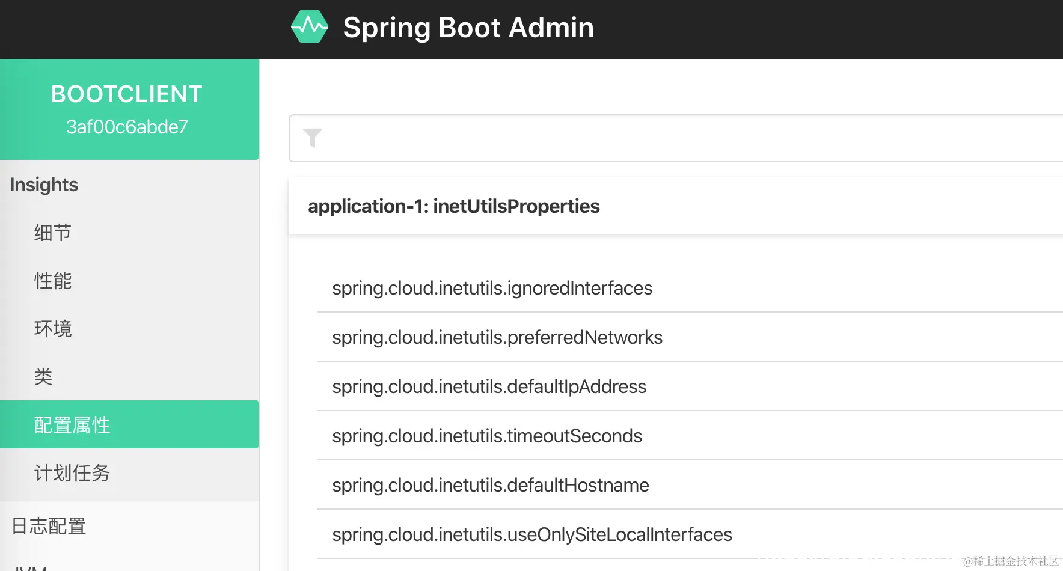Select spring.cloud.inetutils.preferredNetworks row

click(x=690, y=337)
